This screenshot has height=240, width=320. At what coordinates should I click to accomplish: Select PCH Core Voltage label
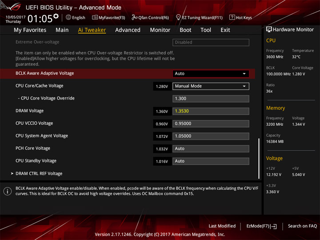[x=33, y=148]
